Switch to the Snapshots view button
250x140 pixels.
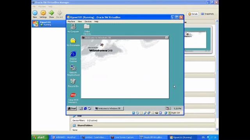[x=207, y=14]
